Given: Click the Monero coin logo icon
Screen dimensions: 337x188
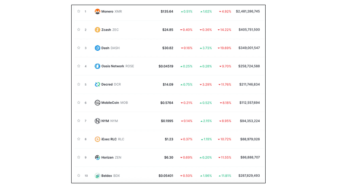Looking at the screenshot, I should coord(97,12).
